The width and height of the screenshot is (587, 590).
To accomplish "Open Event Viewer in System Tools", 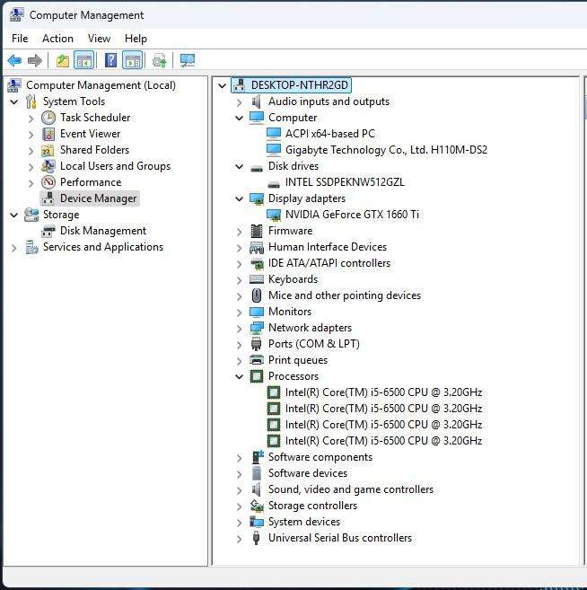I will [90, 134].
